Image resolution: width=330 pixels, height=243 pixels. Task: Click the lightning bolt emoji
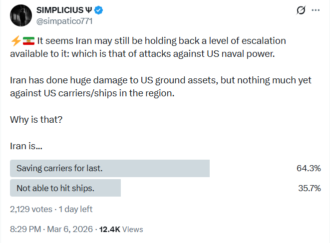15,41
